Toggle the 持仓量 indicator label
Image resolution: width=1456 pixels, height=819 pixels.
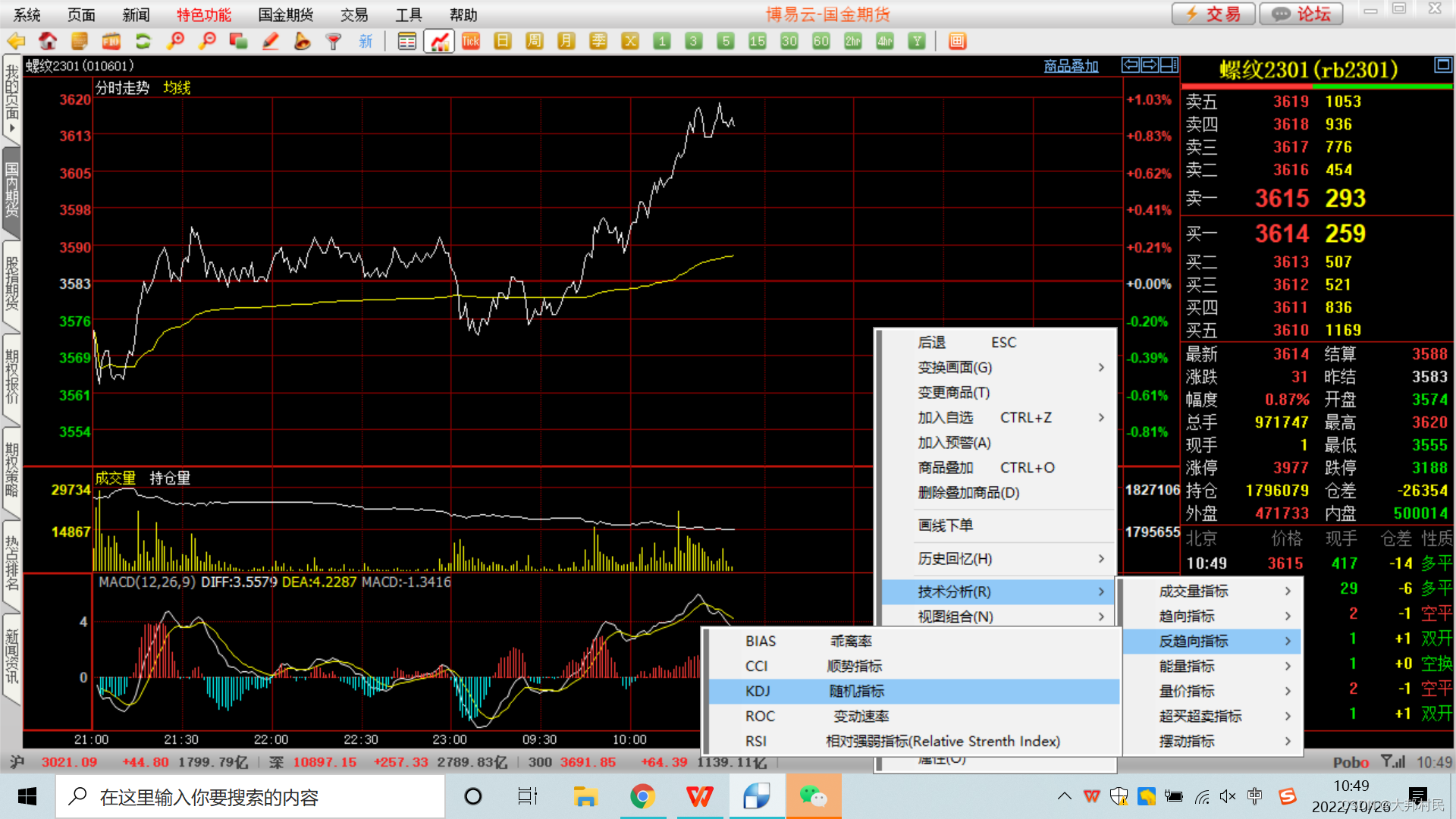[x=170, y=478]
